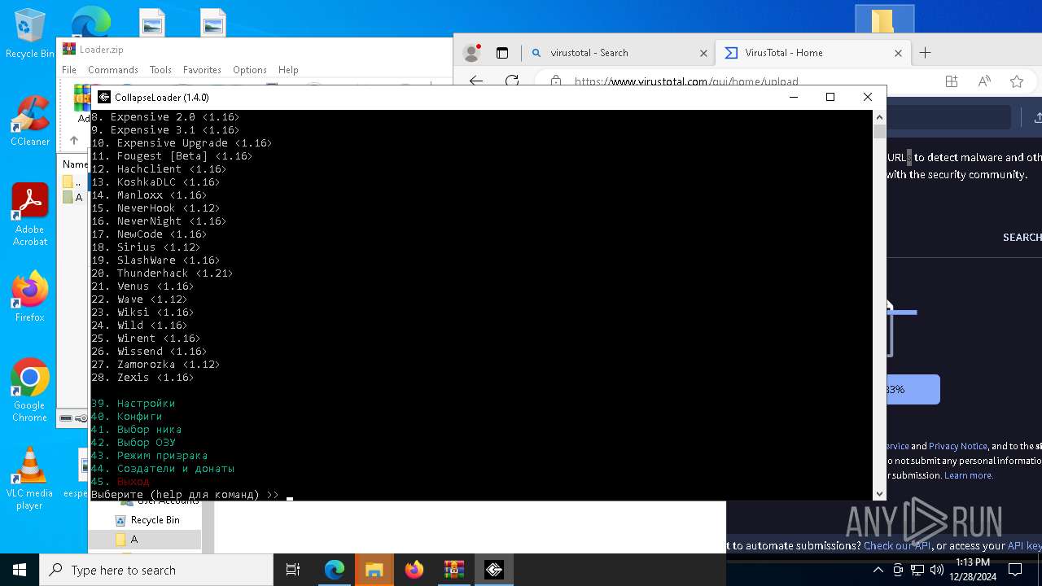Close the VirusTotal - Home tab

pos(898,53)
